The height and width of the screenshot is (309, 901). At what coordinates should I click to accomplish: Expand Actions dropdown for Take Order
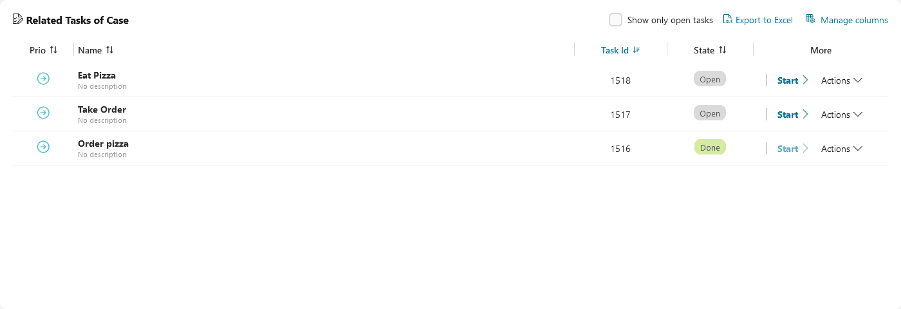842,115
